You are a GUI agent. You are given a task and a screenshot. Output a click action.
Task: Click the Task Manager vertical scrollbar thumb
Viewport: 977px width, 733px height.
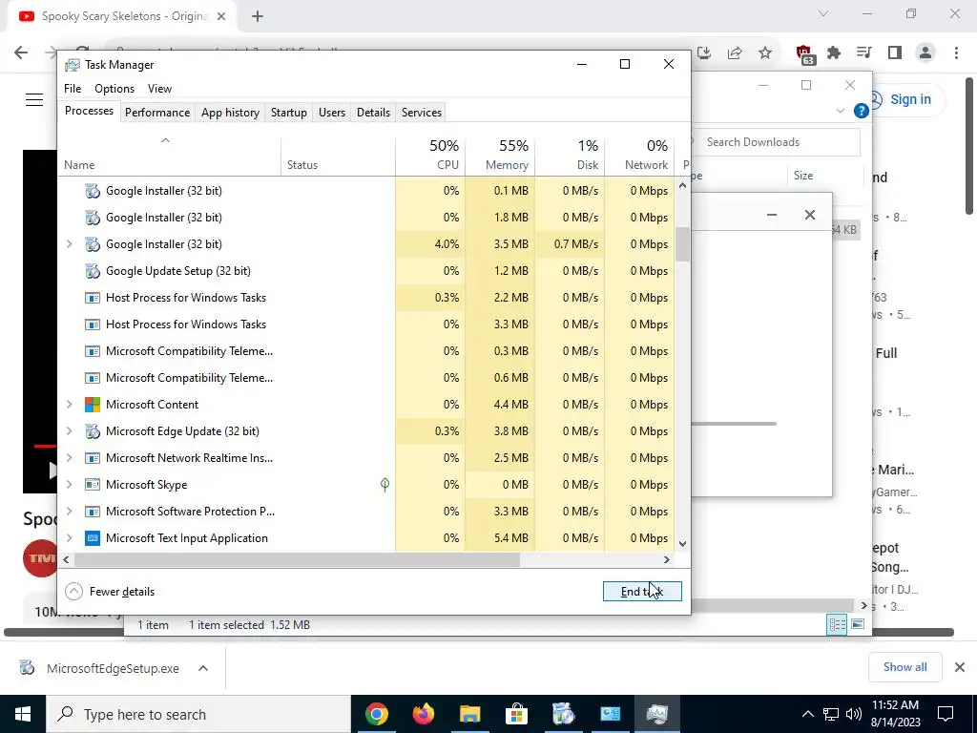pos(682,243)
